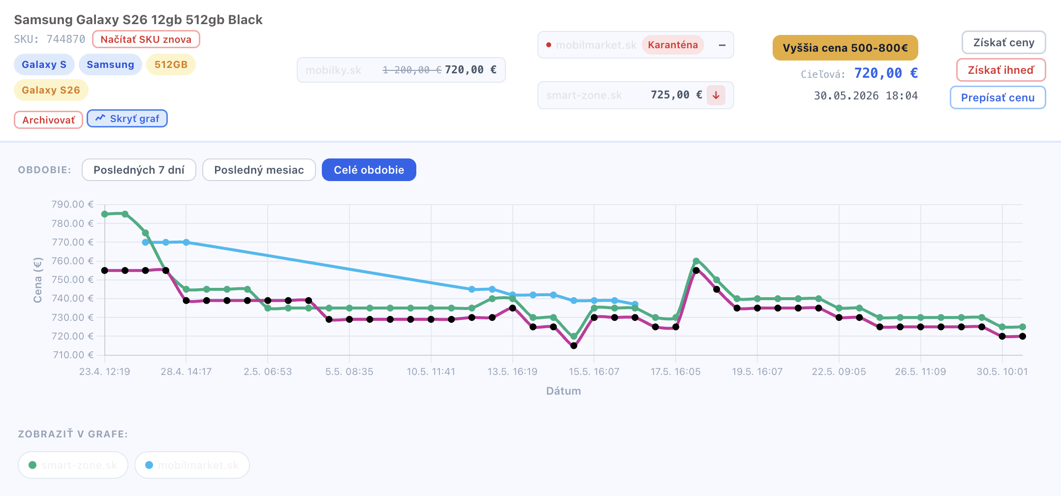
Task: Select Posledných 7 dní period
Action: pos(139,170)
